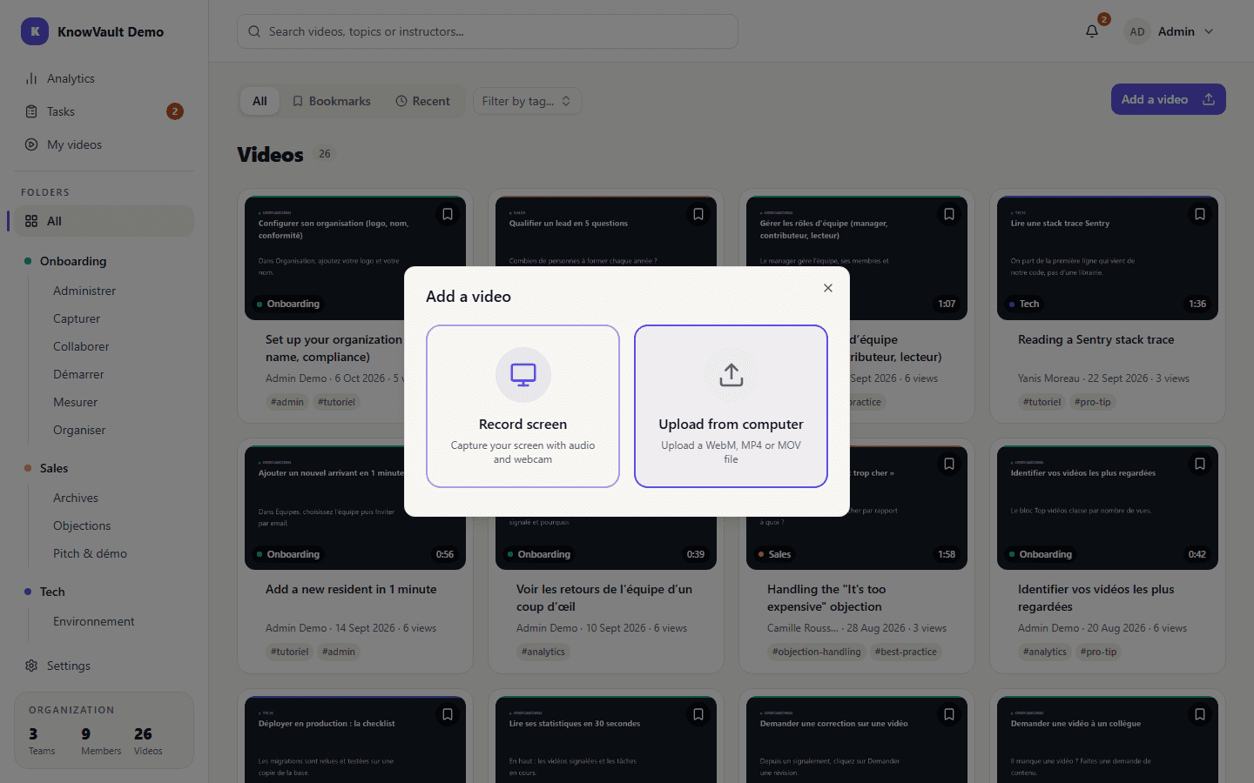Click the #objection-handling tag
The height and width of the screenshot is (783, 1254).
point(817,652)
